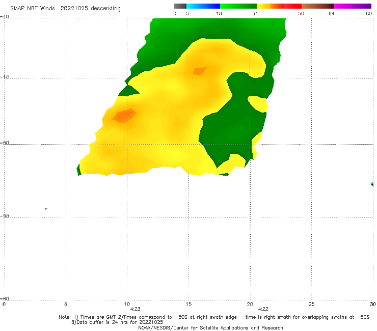Click the longitude axis label '25'
377x331 pixels.
[311, 304]
